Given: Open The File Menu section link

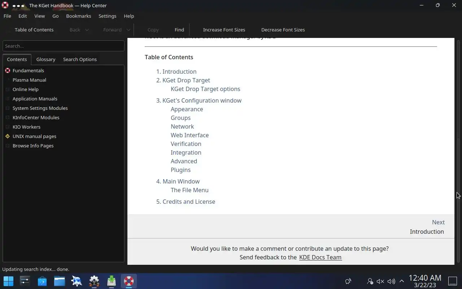Looking at the screenshot, I should tap(189, 190).
